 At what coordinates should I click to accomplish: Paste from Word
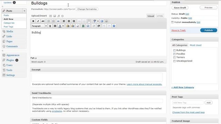click(73, 26)
